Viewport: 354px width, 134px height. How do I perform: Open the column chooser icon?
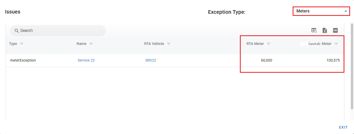[x=314, y=30]
